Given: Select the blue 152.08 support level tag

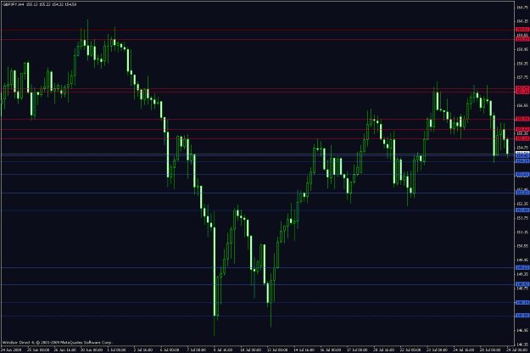Looking at the screenshot, I should tap(522, 210).
